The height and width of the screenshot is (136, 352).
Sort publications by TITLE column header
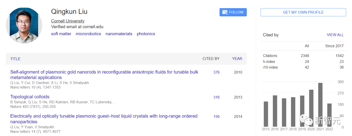(15, 59)
